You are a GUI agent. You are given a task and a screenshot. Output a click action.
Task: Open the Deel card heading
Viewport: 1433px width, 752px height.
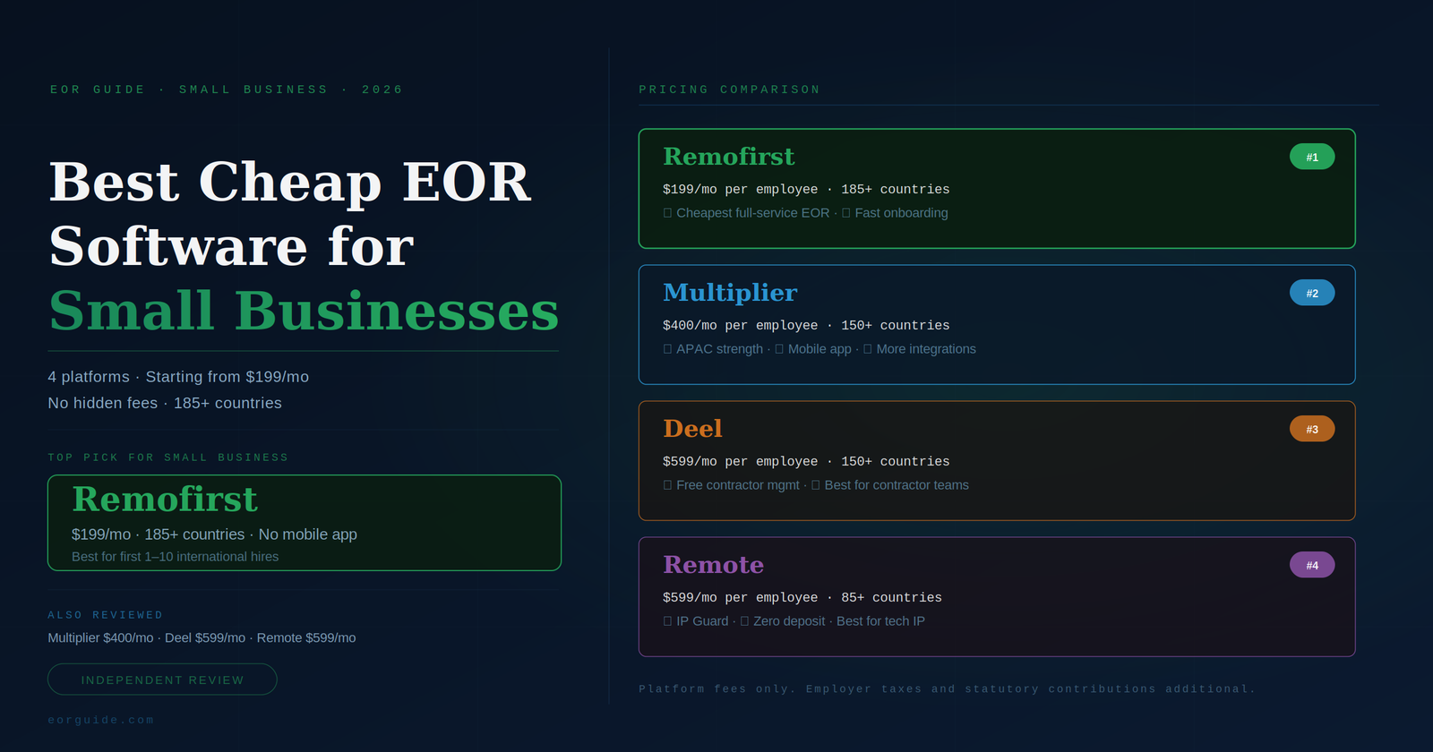tap(692, 429)
